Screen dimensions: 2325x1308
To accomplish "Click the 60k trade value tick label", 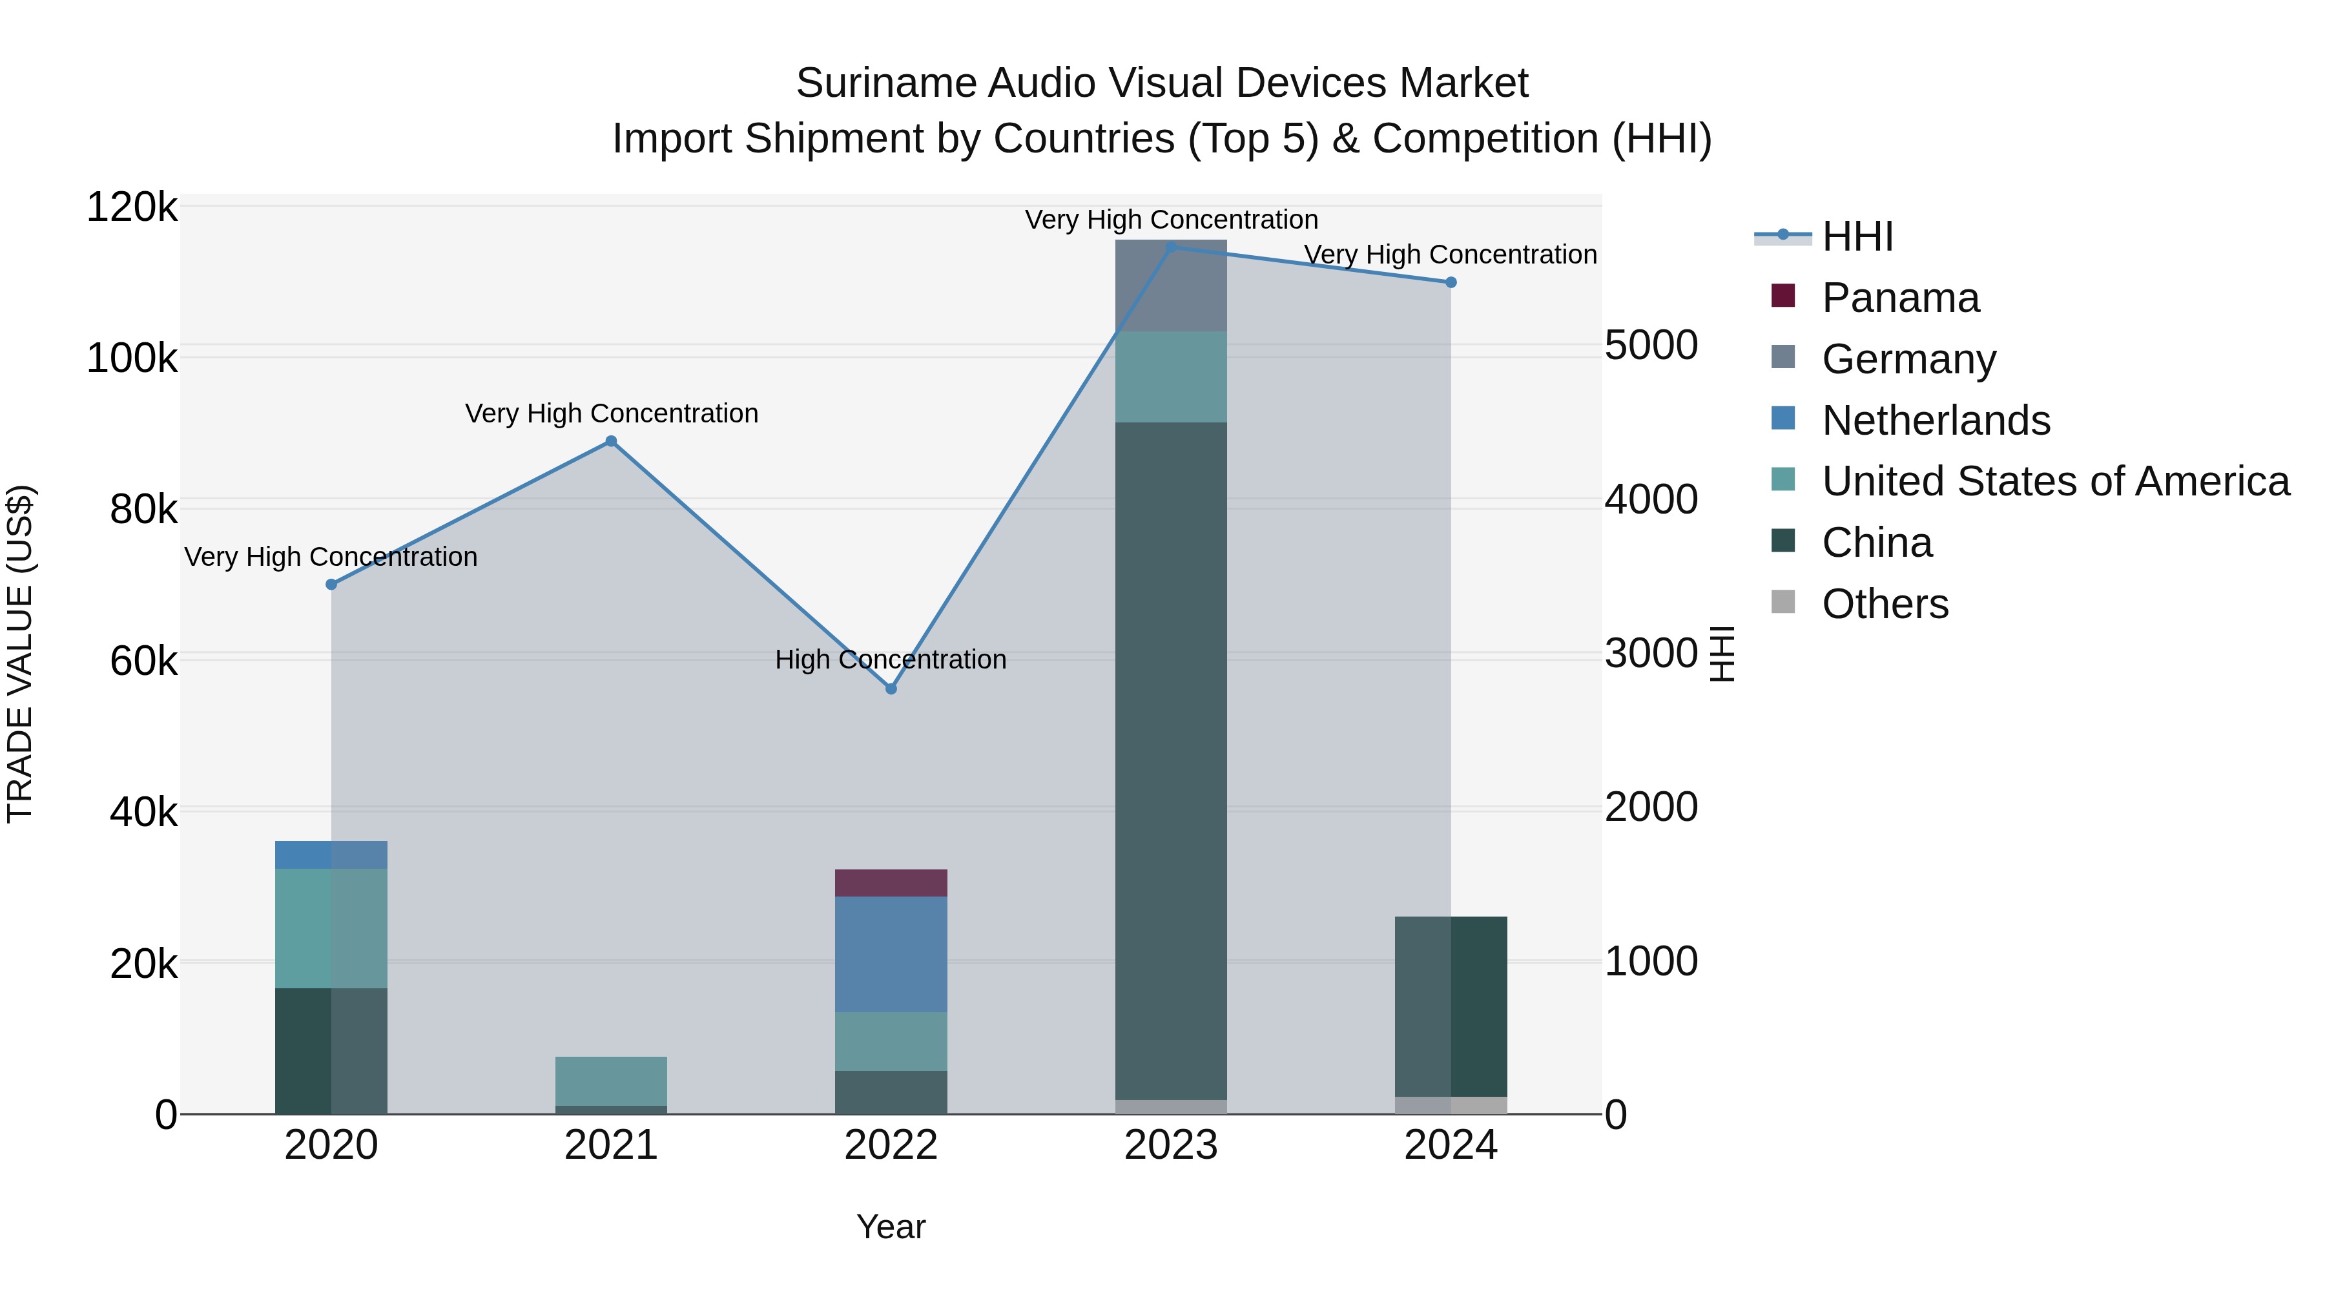I will (145, 661).
